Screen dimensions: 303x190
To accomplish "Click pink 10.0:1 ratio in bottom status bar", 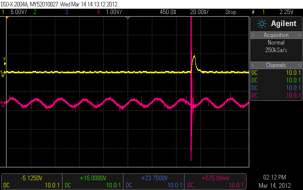I will 236,185.
